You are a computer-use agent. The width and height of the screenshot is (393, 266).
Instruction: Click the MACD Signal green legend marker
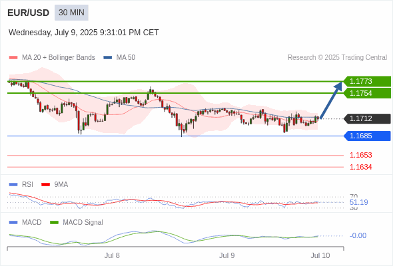54,223
